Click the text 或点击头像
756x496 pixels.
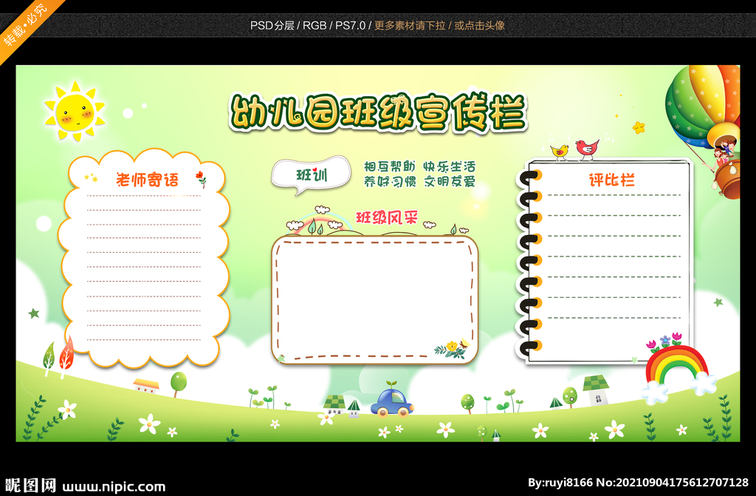pyautogui.click(x=480, y=25)
